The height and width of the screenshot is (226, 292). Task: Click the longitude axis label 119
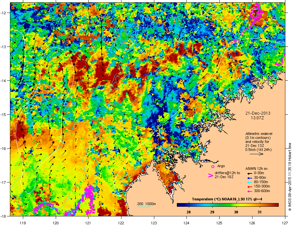click(23, 223)
